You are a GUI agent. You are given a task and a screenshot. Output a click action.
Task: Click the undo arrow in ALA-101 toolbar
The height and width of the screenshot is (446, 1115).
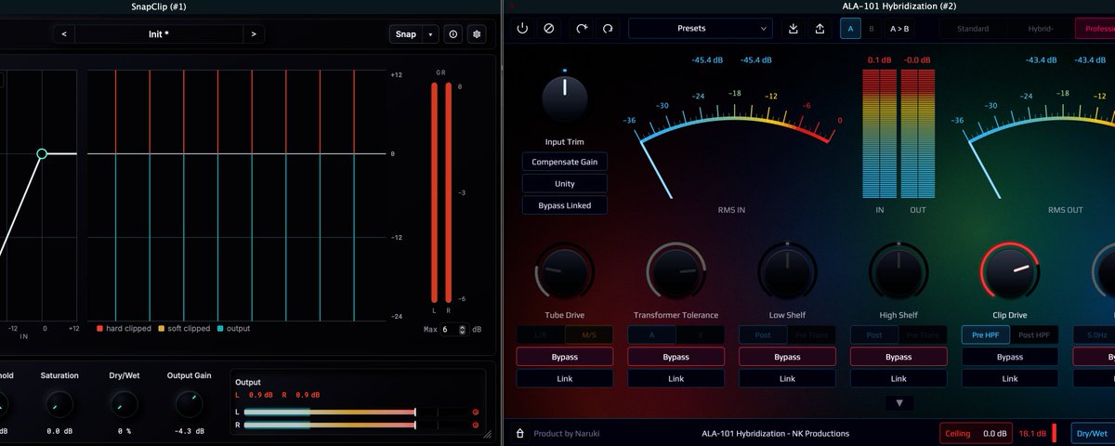coord(582,29)
